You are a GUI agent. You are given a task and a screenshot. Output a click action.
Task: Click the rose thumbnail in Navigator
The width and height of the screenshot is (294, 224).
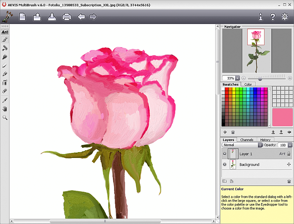click(256, 37)
